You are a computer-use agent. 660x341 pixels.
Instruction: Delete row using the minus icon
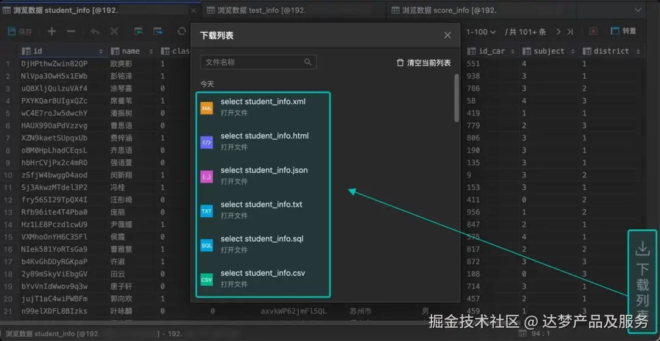point(71,31)
